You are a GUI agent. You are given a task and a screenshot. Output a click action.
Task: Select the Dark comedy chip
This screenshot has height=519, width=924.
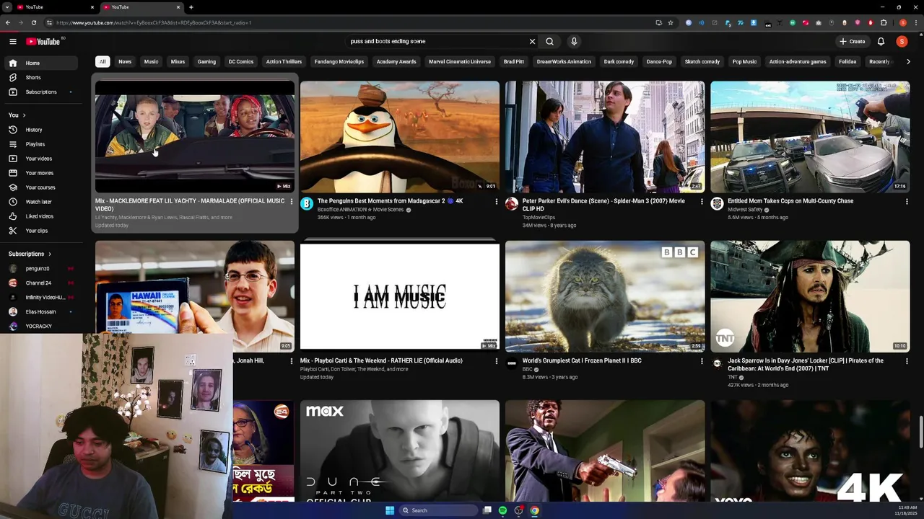(x=619, y=61)
